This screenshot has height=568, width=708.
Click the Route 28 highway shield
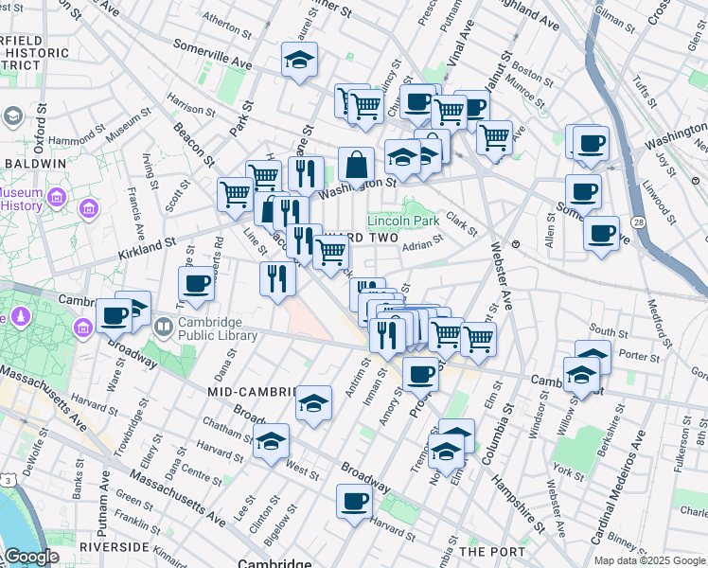point(642,222)
